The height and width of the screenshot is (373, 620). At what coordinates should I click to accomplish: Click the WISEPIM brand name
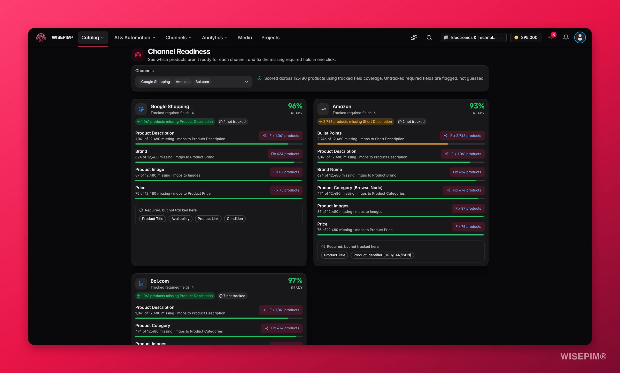coord(62,37)
